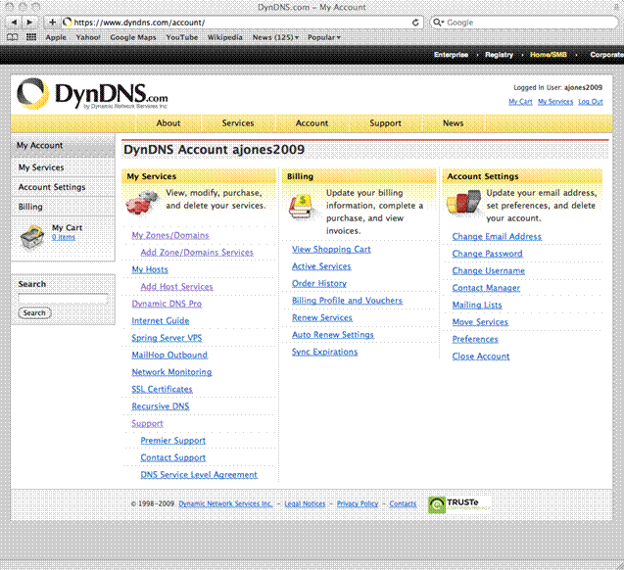Open Change Username link
The width and height of the screenshot is (624, 570).
coord(488,271)
